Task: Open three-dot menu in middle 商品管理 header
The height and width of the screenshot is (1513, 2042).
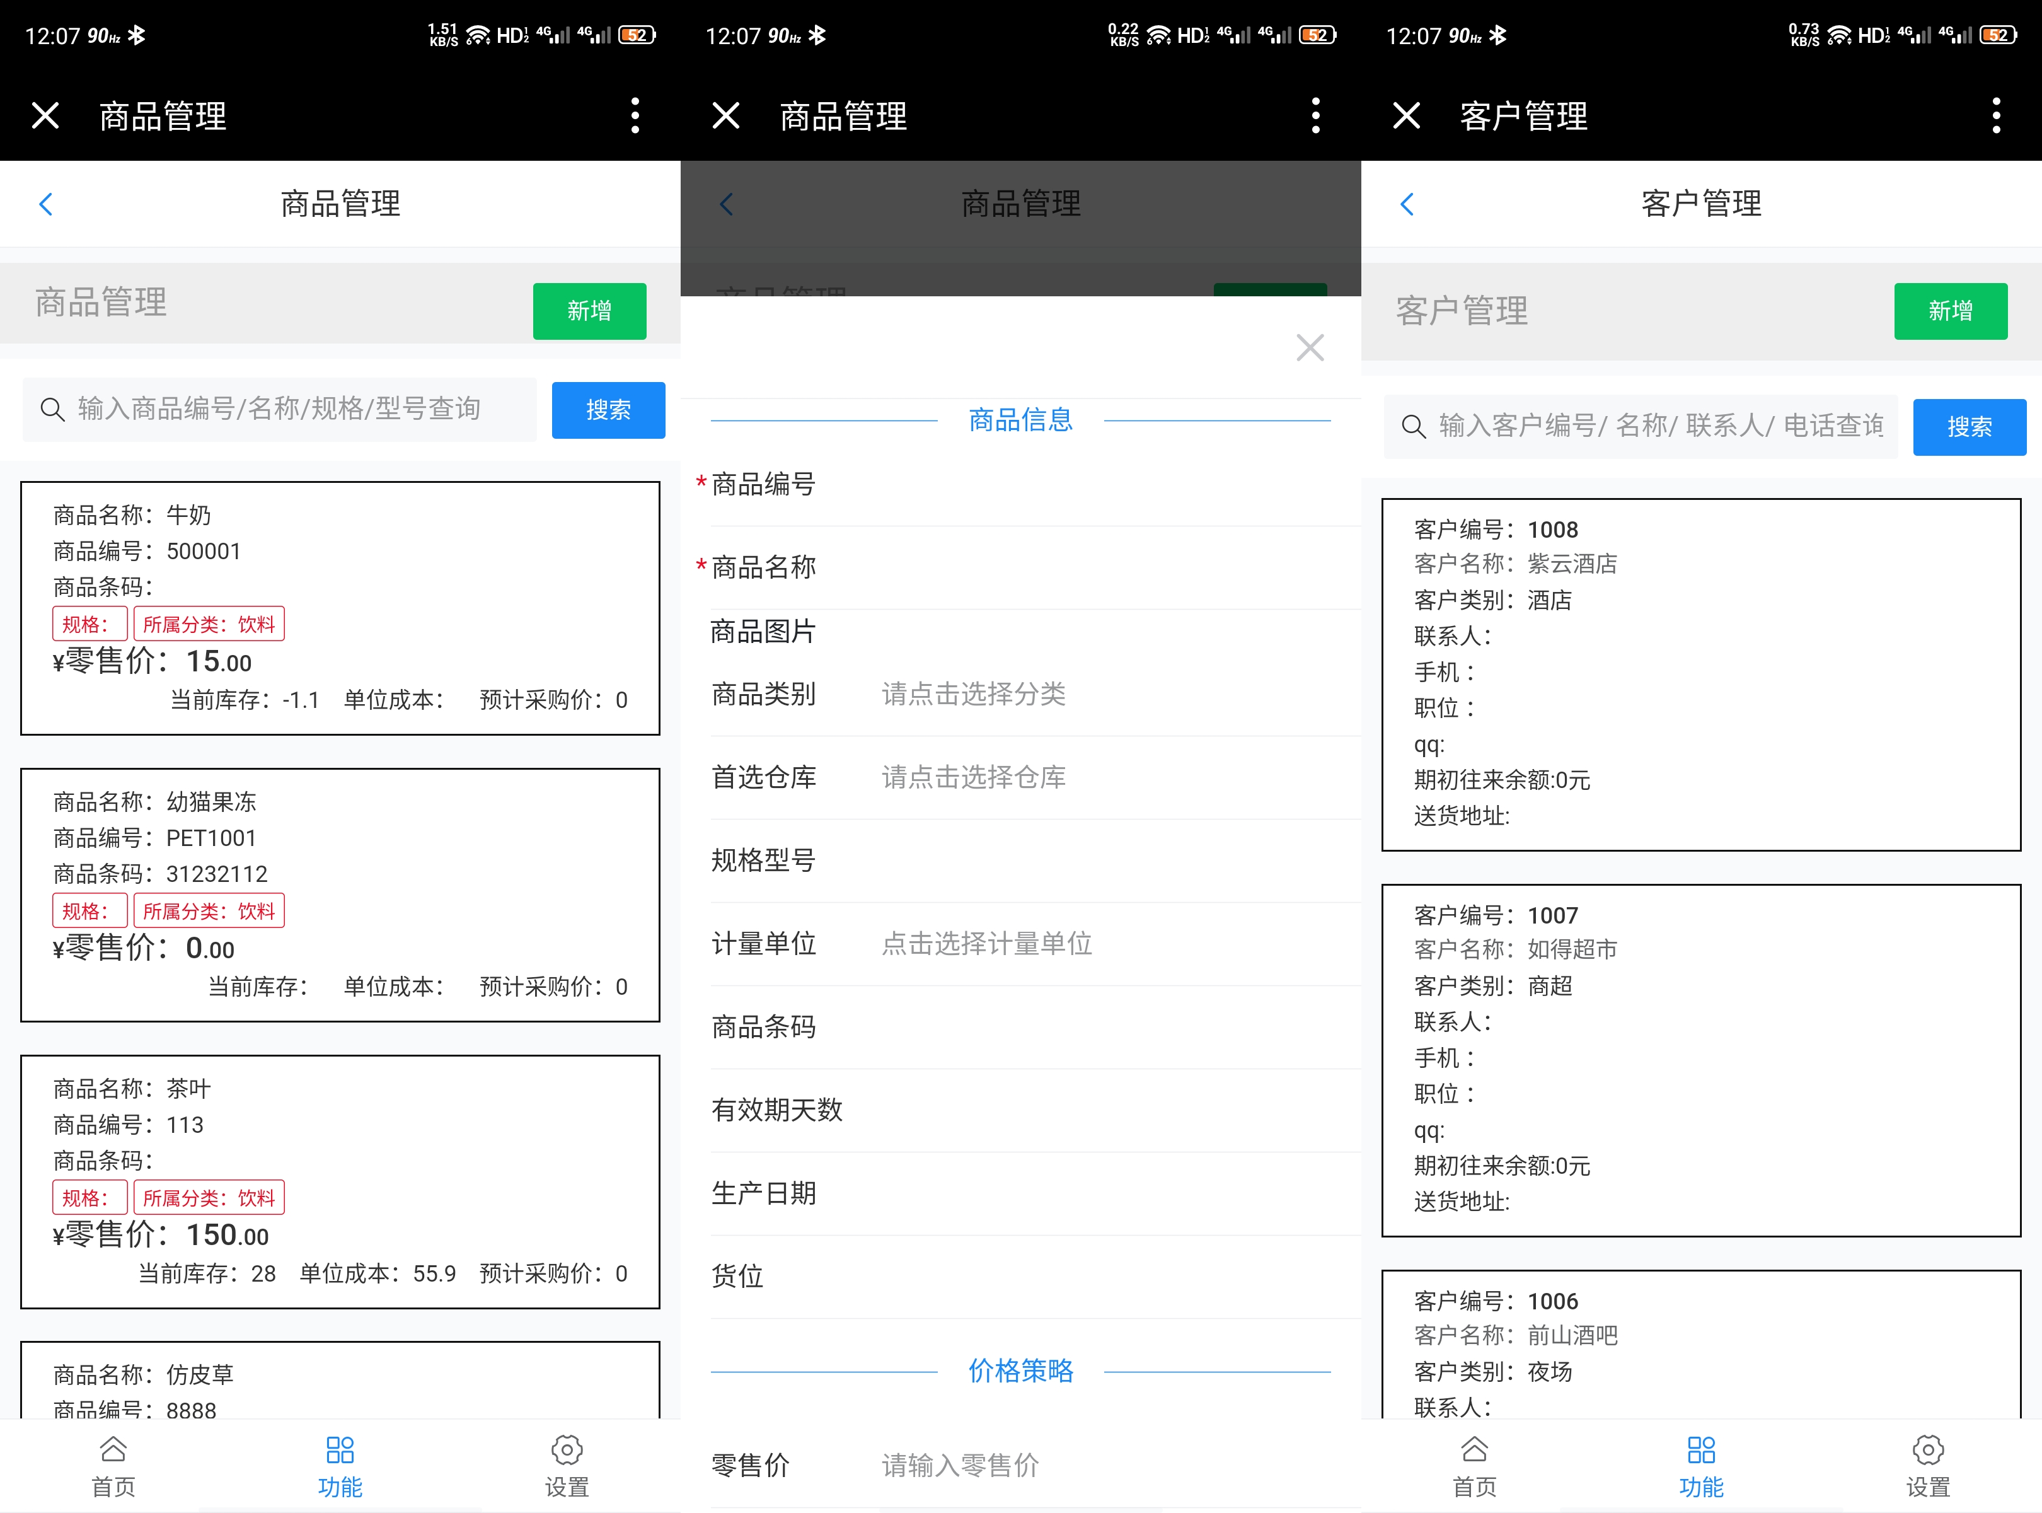Action: (1316, 117)
